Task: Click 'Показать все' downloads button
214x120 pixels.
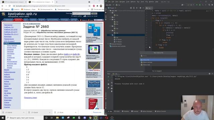Action: pos(97,112)
